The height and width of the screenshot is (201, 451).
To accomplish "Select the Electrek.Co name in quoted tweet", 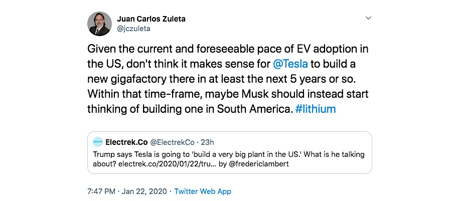I will coord(125,142).
